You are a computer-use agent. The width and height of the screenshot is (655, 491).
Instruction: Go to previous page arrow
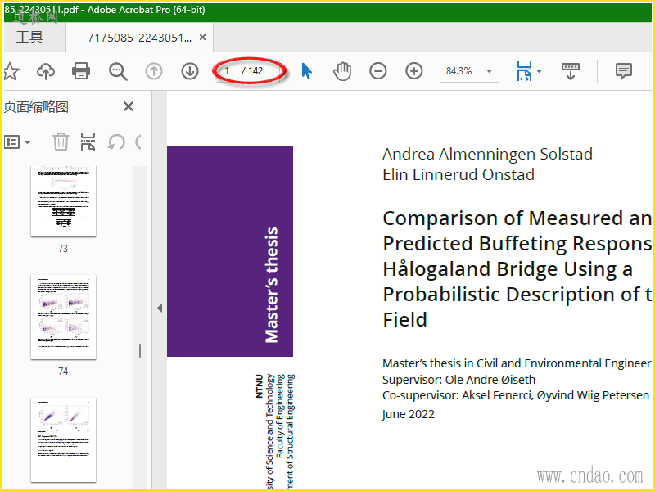(154, 71)
